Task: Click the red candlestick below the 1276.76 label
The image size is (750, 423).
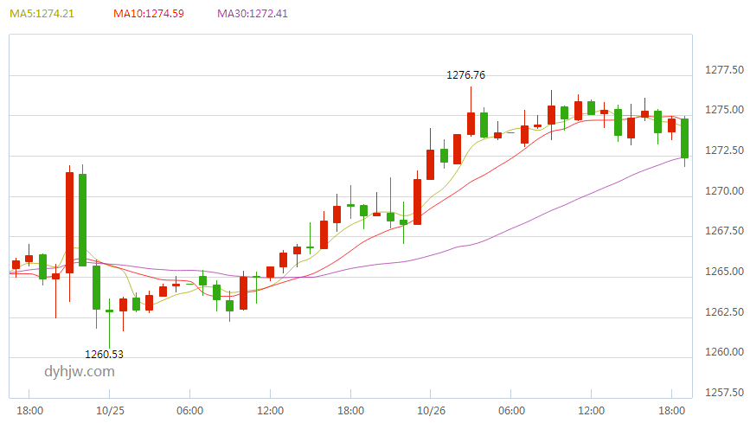Action: [471, 124]
